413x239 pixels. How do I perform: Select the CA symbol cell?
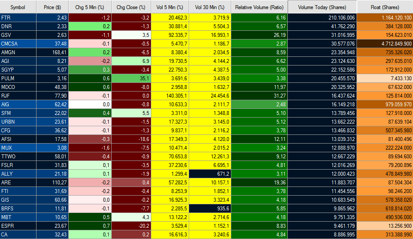click(x=18, y=235)
